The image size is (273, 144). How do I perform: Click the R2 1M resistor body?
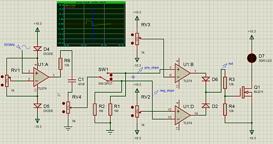[95, 109]
